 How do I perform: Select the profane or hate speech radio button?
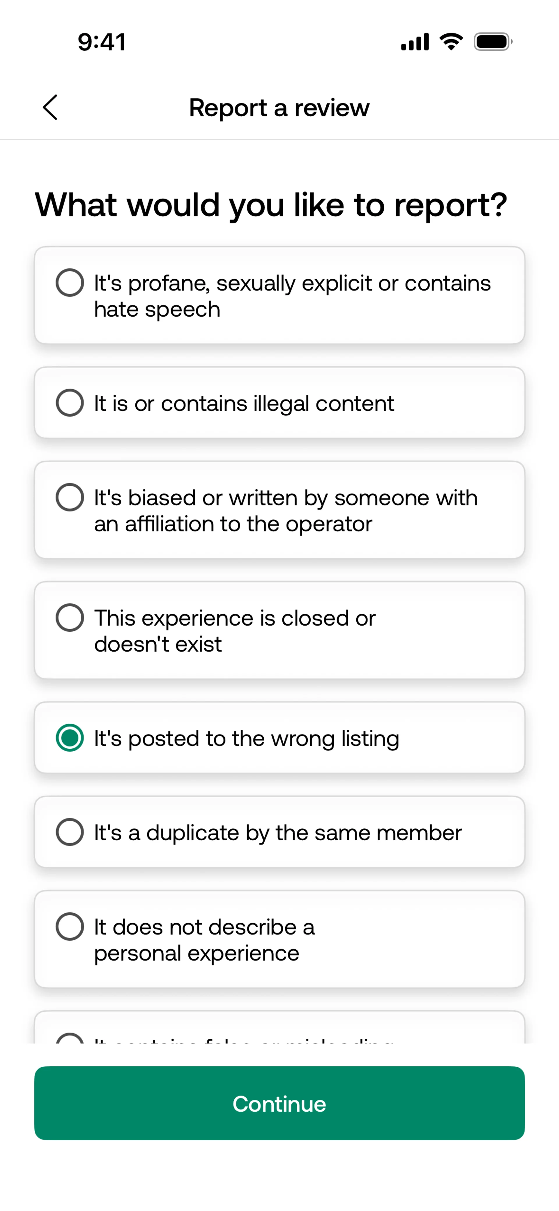(x=70, y=283)
